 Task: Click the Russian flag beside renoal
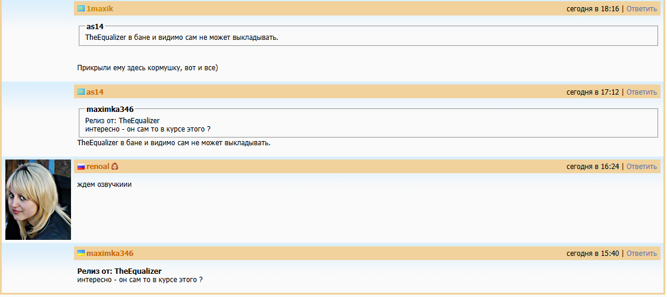click(x=81, y=167)
